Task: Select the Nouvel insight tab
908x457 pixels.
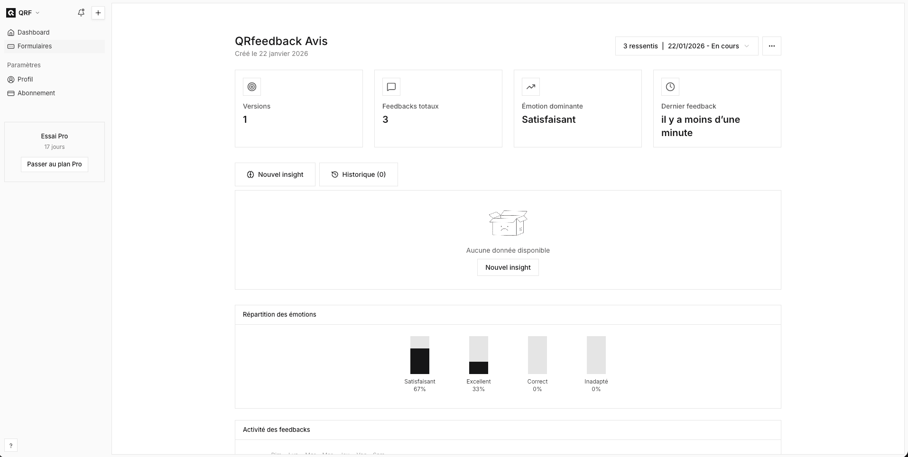Action: pyautogui.click(x=275, y=174)
